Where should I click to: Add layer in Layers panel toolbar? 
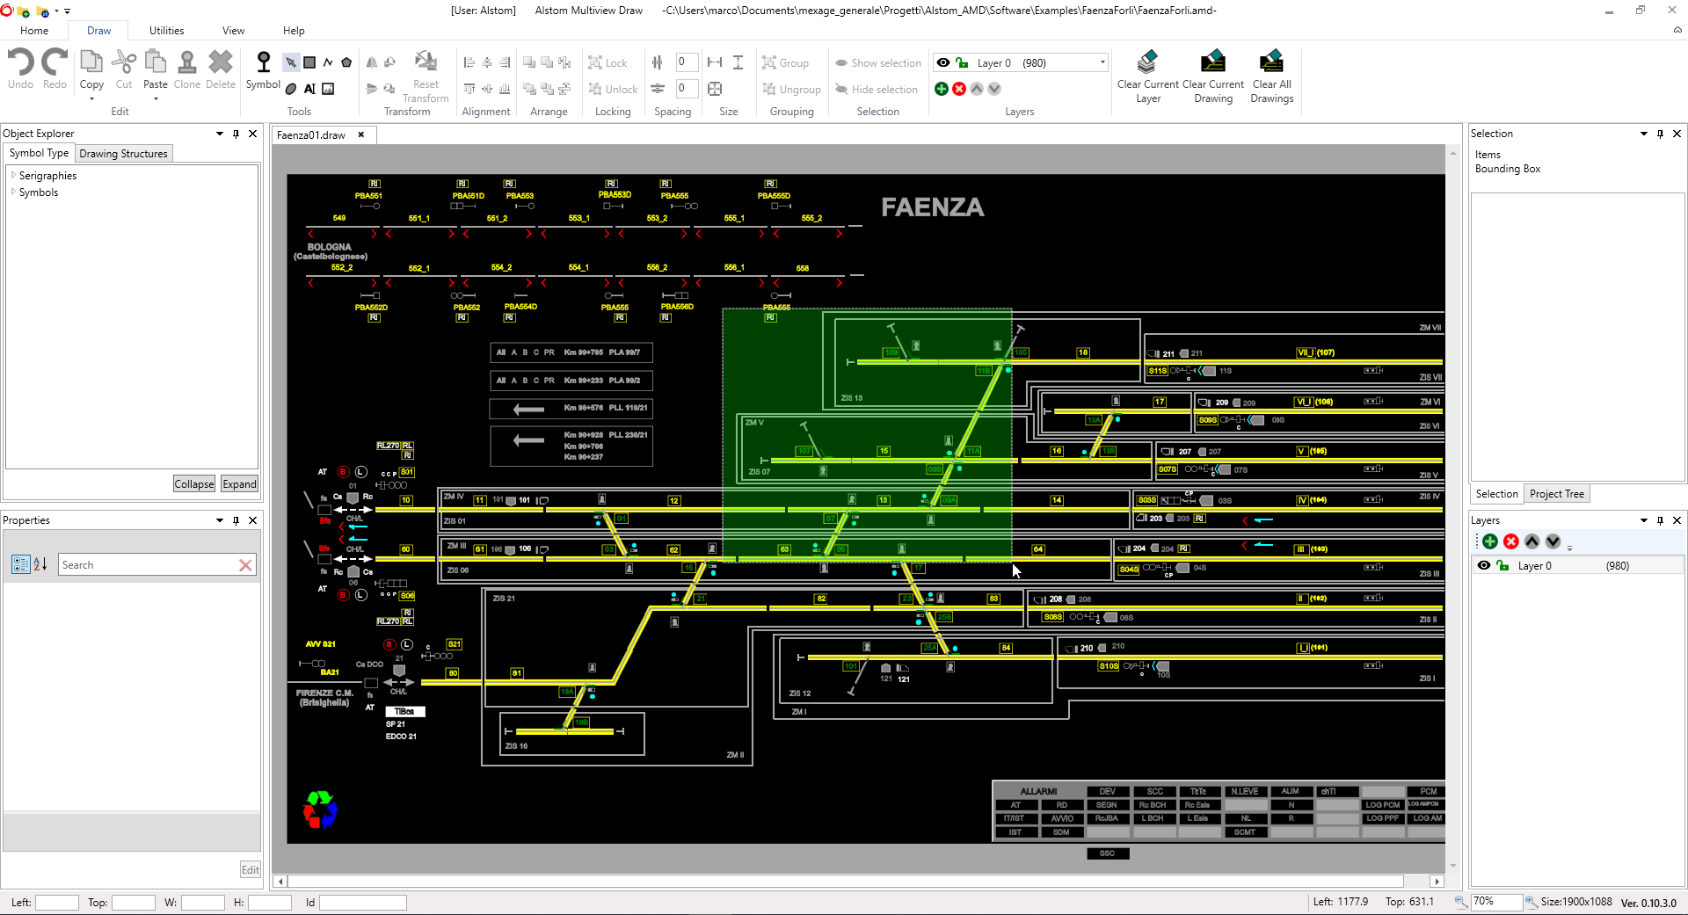point(1490,541)
